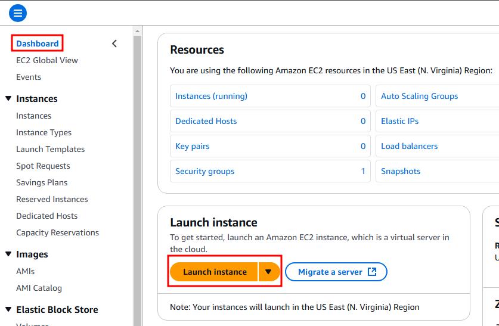
Task: Open the hamburger navigation menu
Action: click(18, 13)
